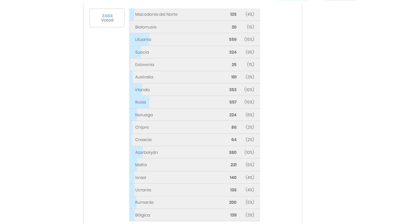
Task: Click the Rumanía poll row label
Action: pos(144,202)
